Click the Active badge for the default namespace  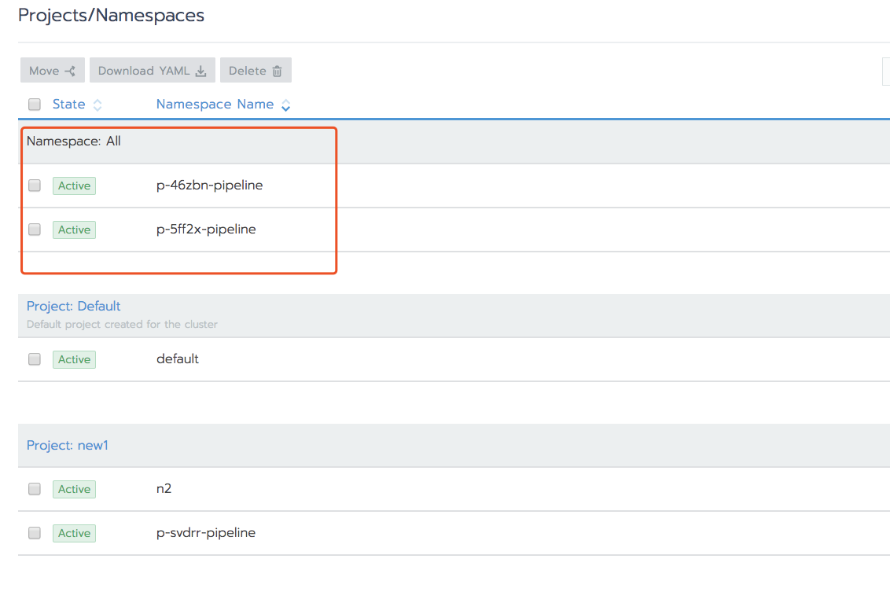74,359
